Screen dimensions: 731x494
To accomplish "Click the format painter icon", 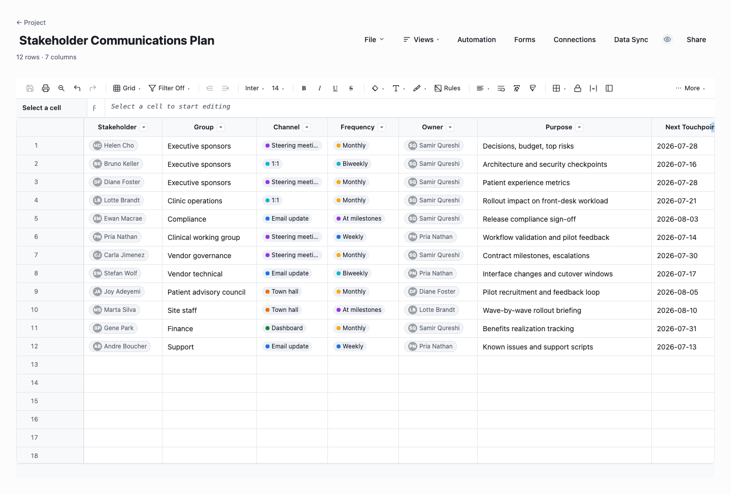I will point(533,88).
